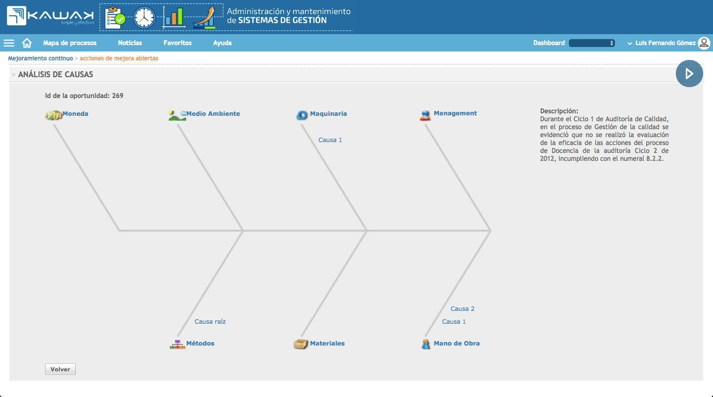
Task: Open the user profile avatar icon
Action: 704,43
